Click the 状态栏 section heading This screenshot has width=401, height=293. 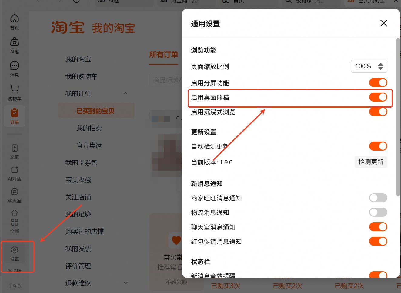click(x=201, y=262)
